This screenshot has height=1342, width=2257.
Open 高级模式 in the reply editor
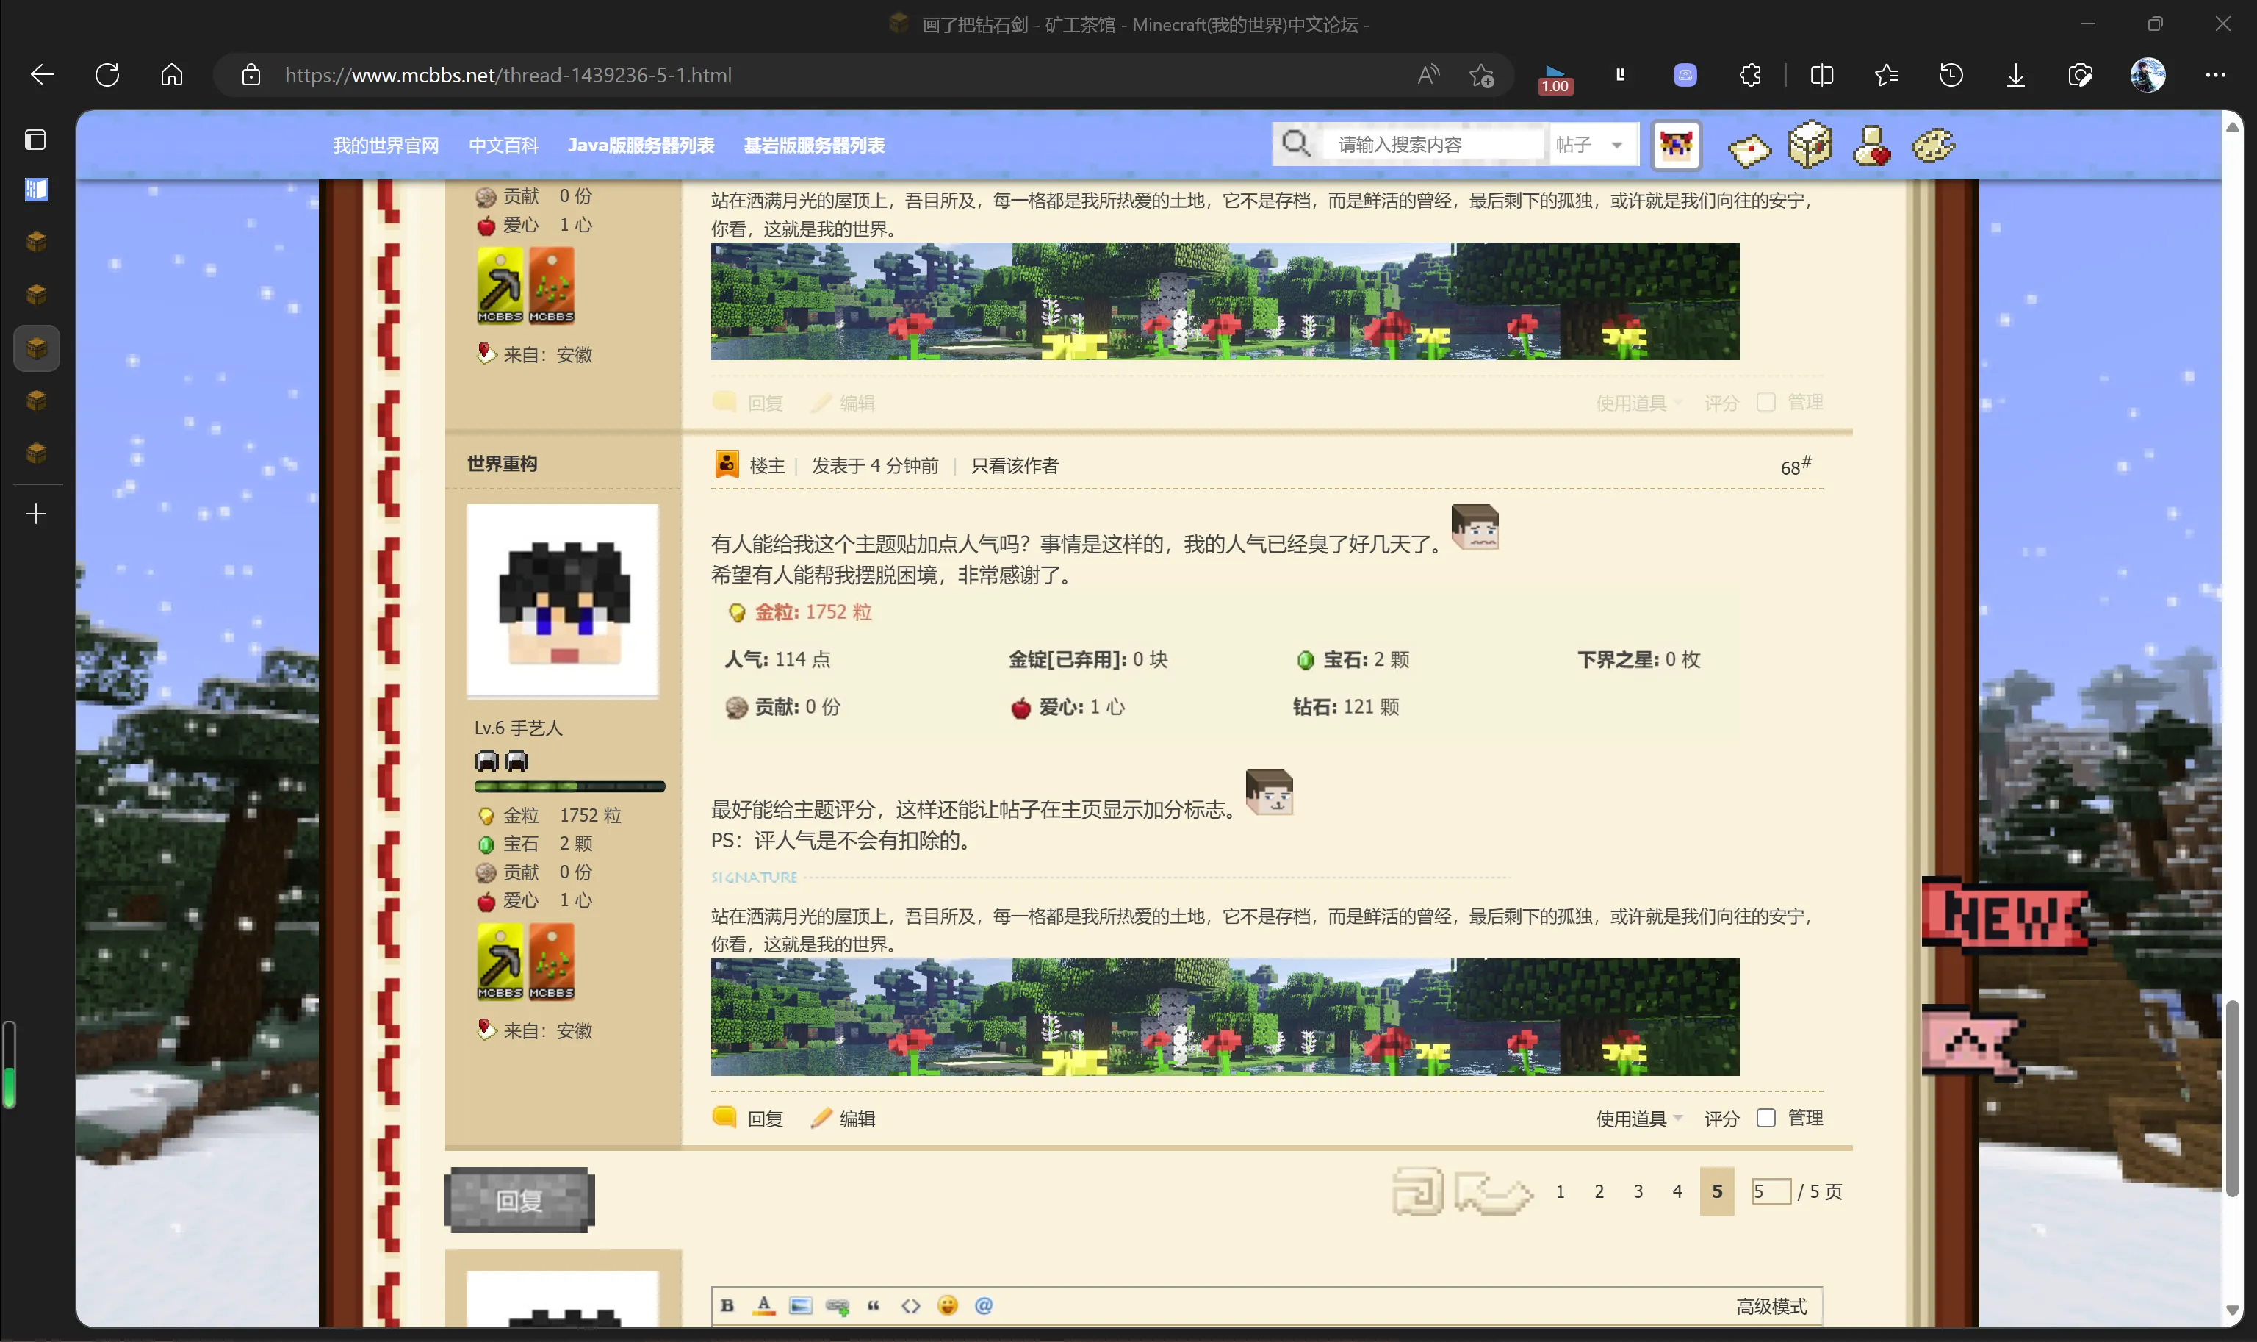coord(1771,1306)
